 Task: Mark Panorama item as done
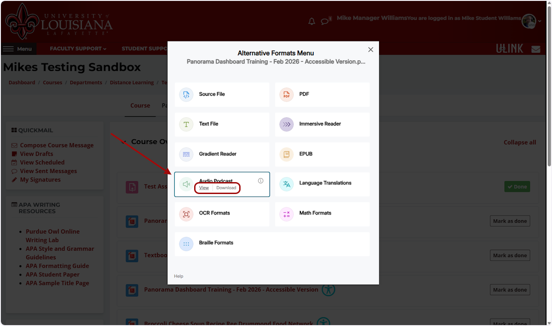[510, 221]
